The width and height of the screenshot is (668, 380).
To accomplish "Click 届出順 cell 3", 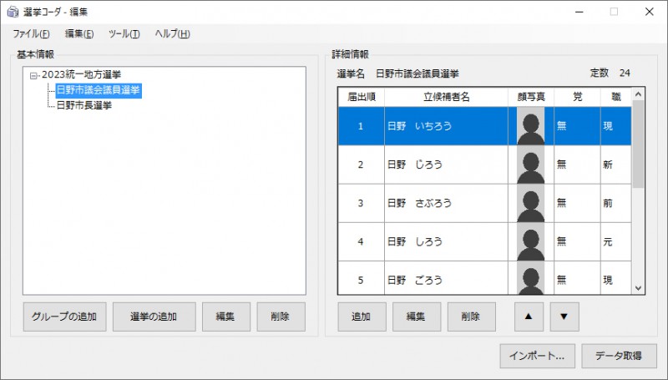I will tap(361, 203).
